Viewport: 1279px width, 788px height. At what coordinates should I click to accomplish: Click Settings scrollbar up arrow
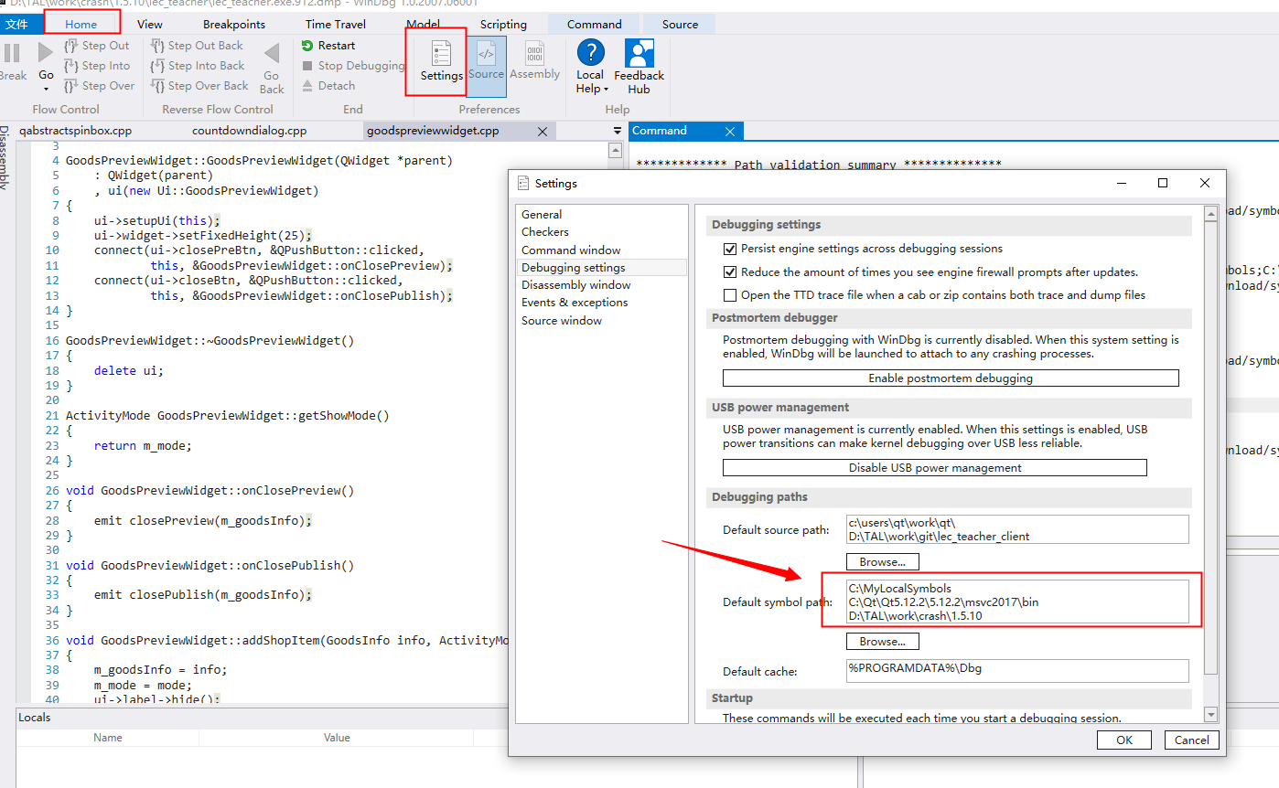point(1211,212)
